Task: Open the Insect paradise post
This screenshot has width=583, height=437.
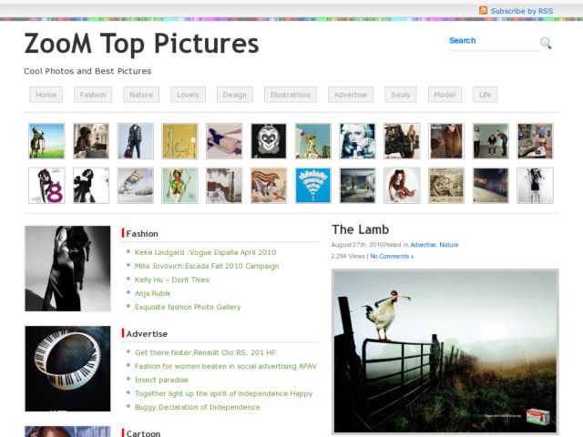Action: click(x=161, y=381)
